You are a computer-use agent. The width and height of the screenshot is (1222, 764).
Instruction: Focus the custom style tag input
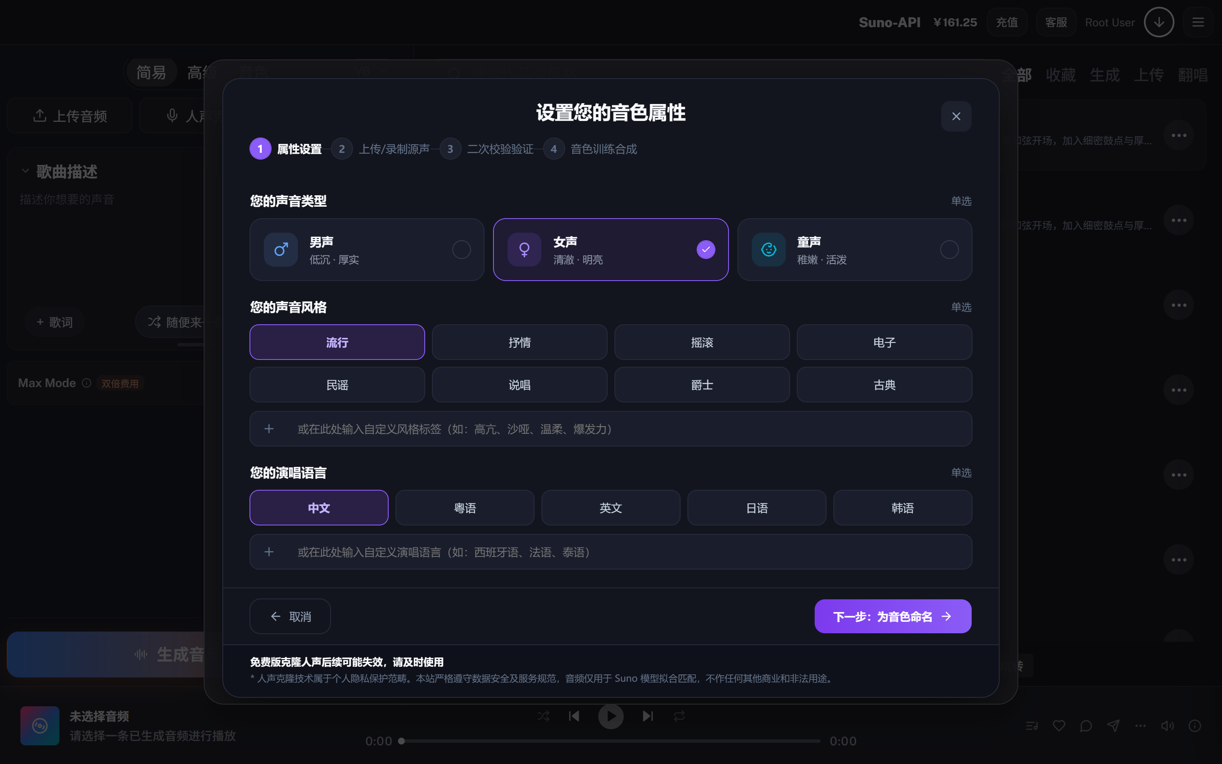tap(611, 429)
